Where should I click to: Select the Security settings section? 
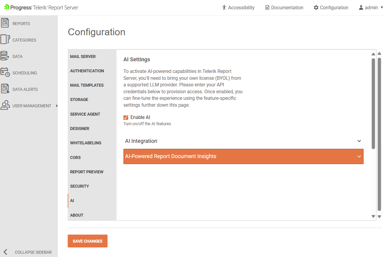point(80,186)
